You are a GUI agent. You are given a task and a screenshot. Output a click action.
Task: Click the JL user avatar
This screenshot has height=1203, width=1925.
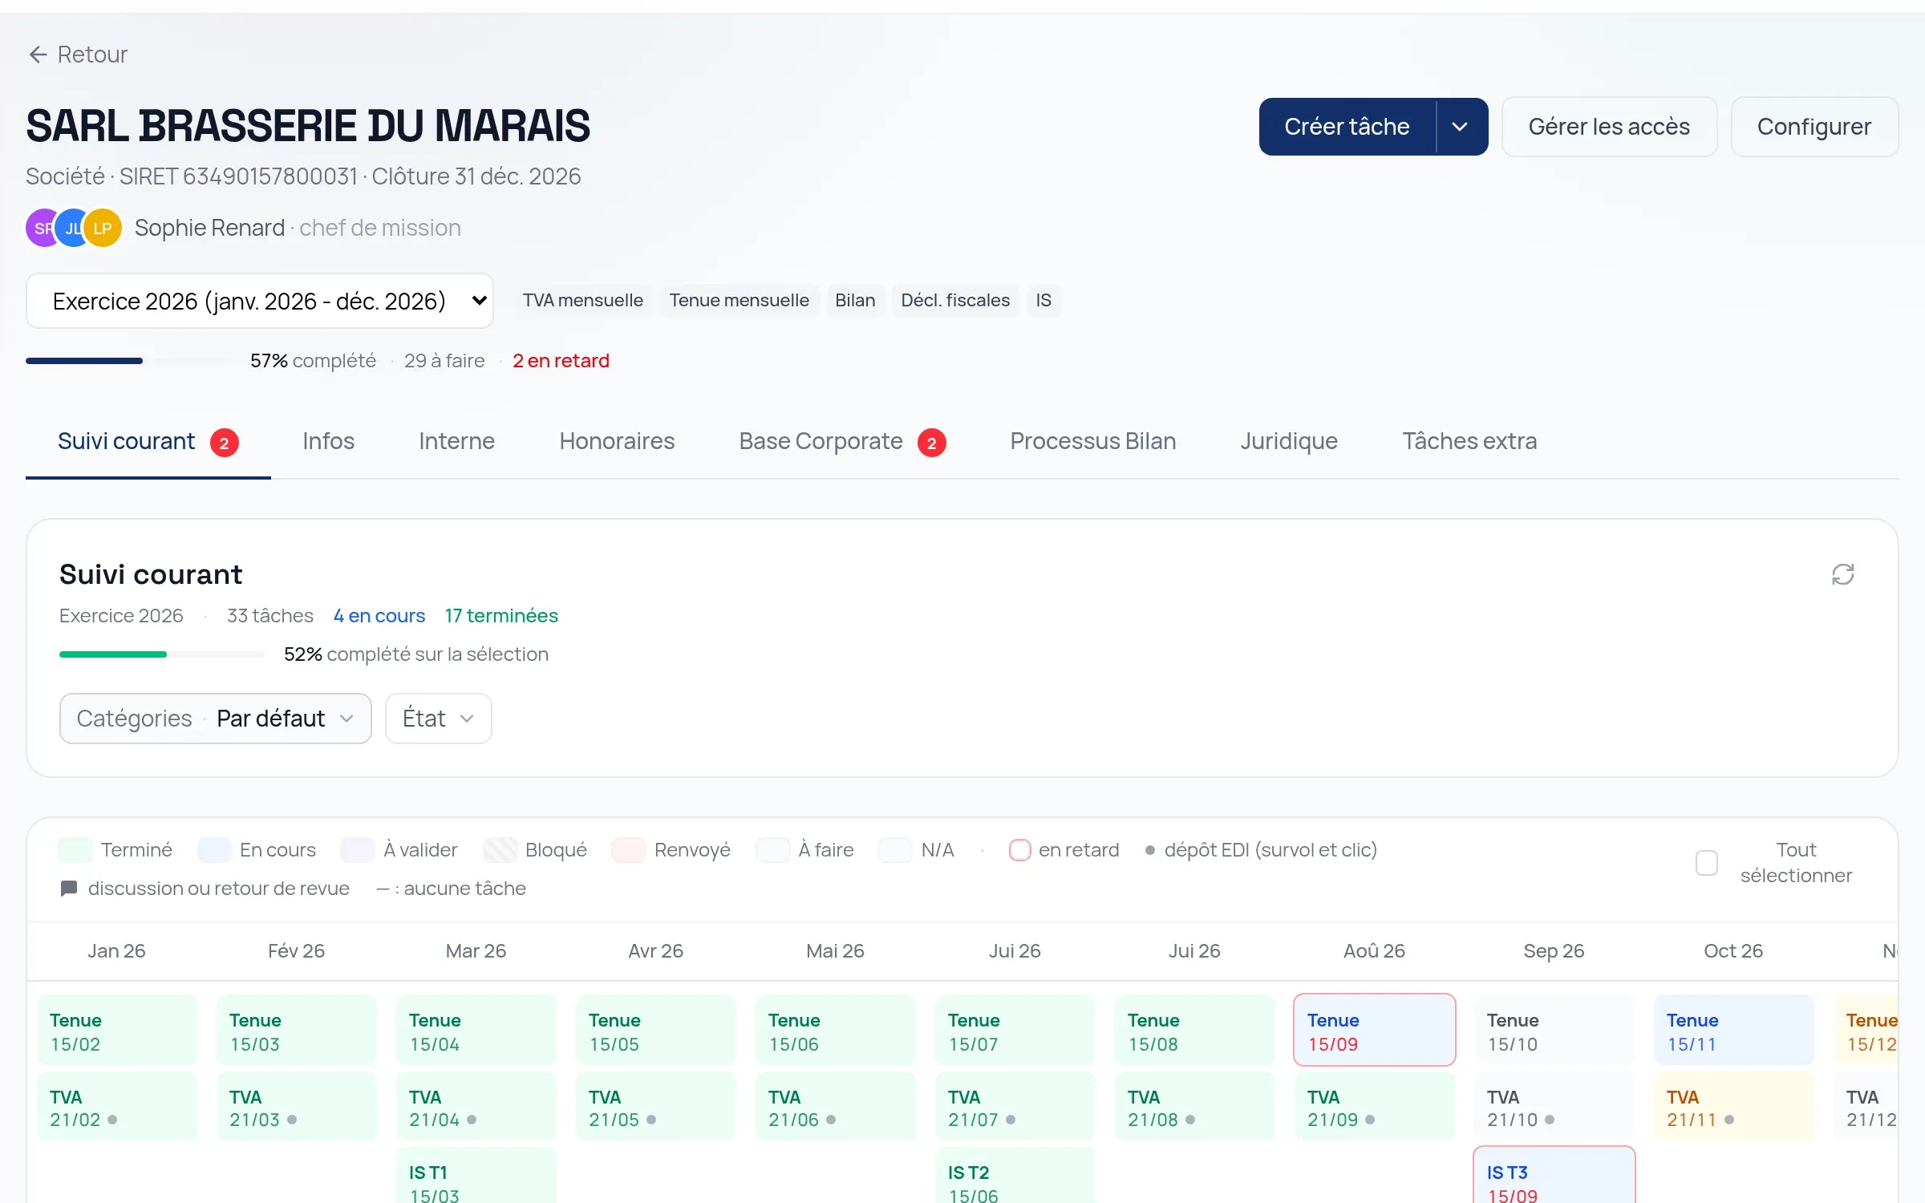click(x=73, y=228)
